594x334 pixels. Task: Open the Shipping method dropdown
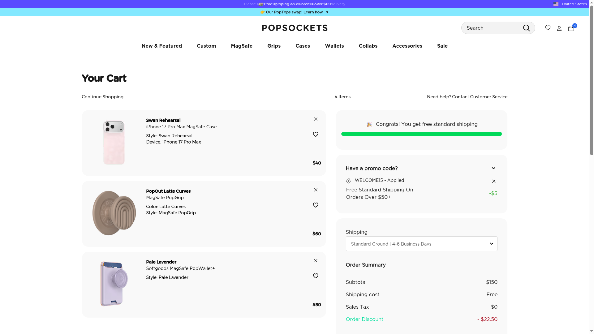click(421, 244)
